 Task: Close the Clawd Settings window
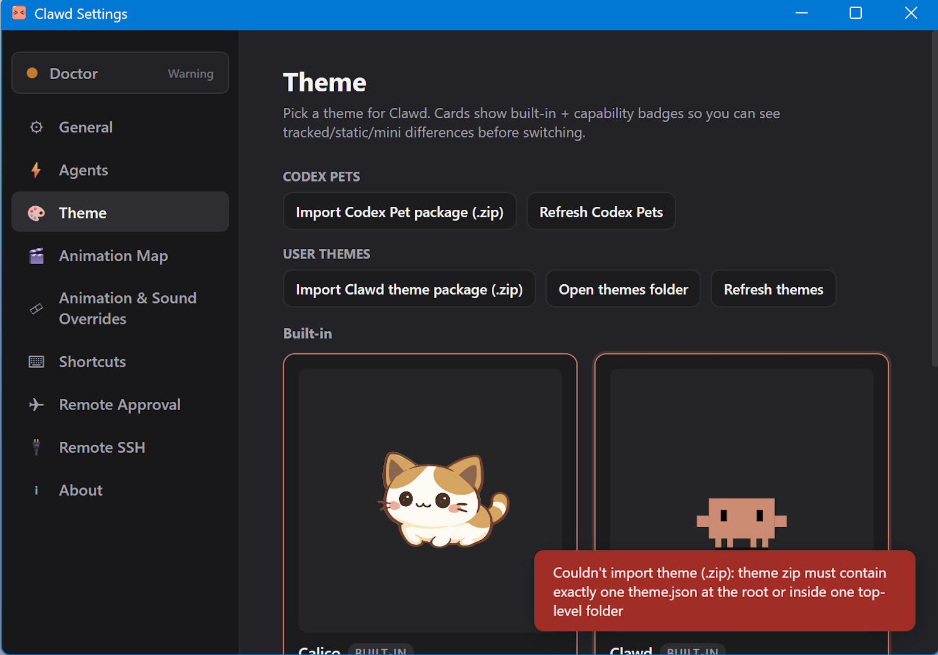pyautogui.click(x=910, y=13)
